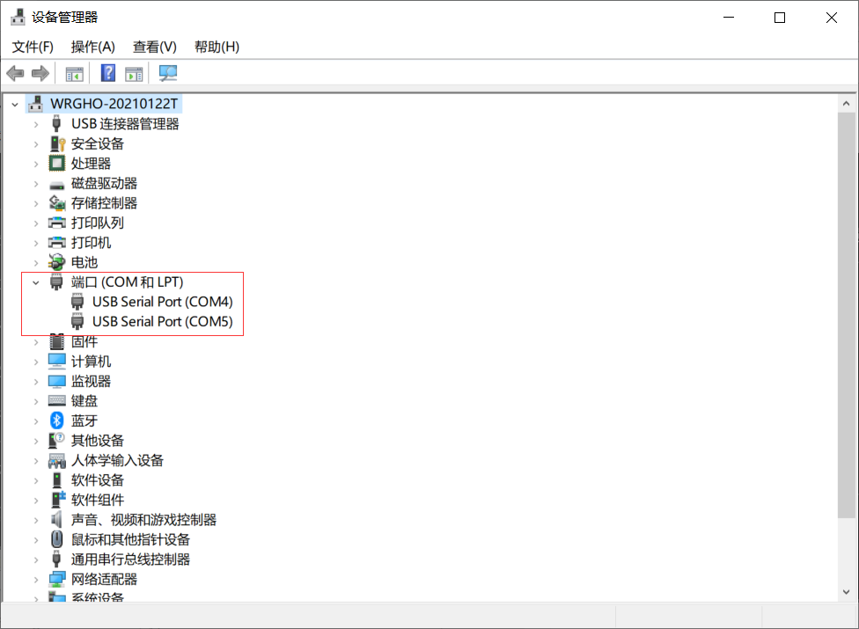
Task: Open Help using the blue question mark icon
Action: [107, 73]
